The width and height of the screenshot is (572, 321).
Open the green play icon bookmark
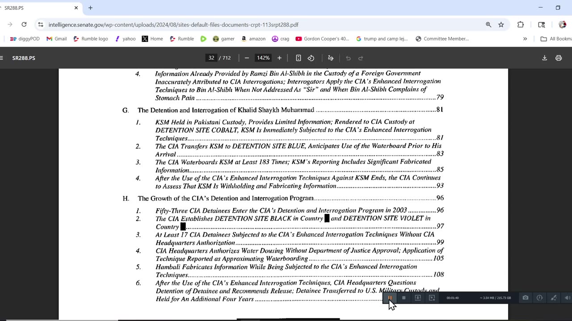[x=203, y=39]
